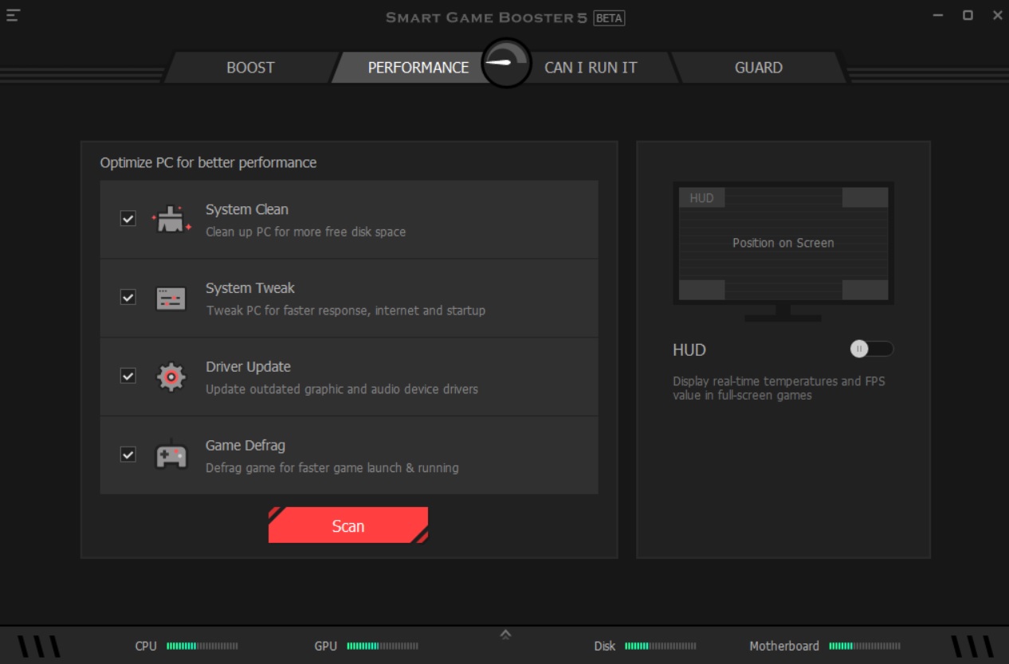The image size is (1009, 664).
Task: Close the Smart Game Booster window
Action: [998, 15]
